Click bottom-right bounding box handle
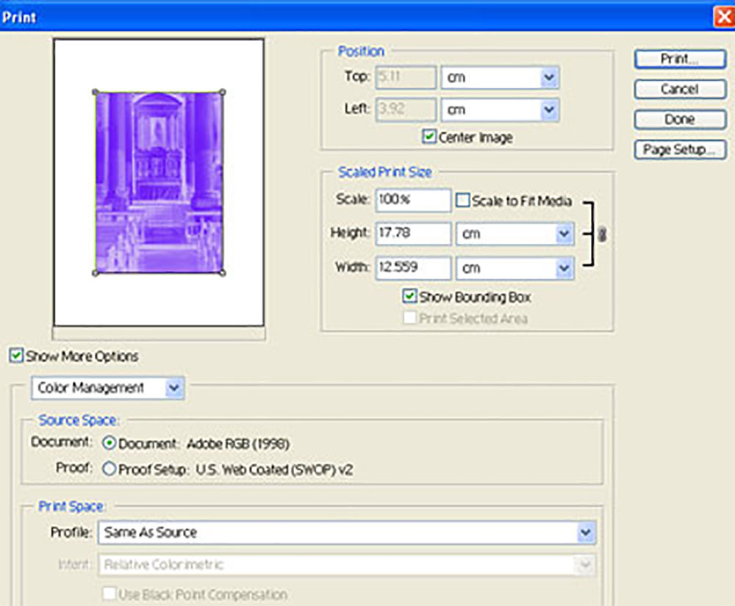735x606 pixels. click(223, 273)
